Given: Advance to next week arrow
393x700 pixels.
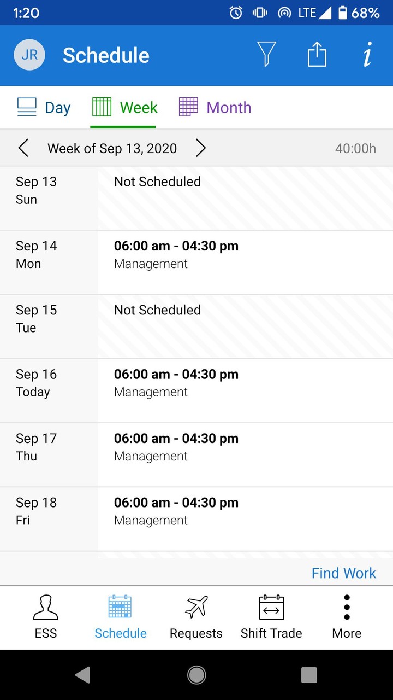Looking at the screenshot, I should point(201,148).
